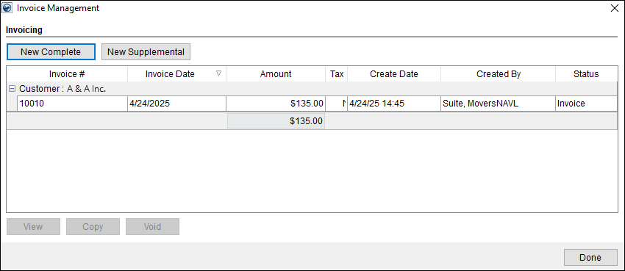Screen dimensions: 625x271
Task: Sort by the Created By column header
Action: pos(499,74)
